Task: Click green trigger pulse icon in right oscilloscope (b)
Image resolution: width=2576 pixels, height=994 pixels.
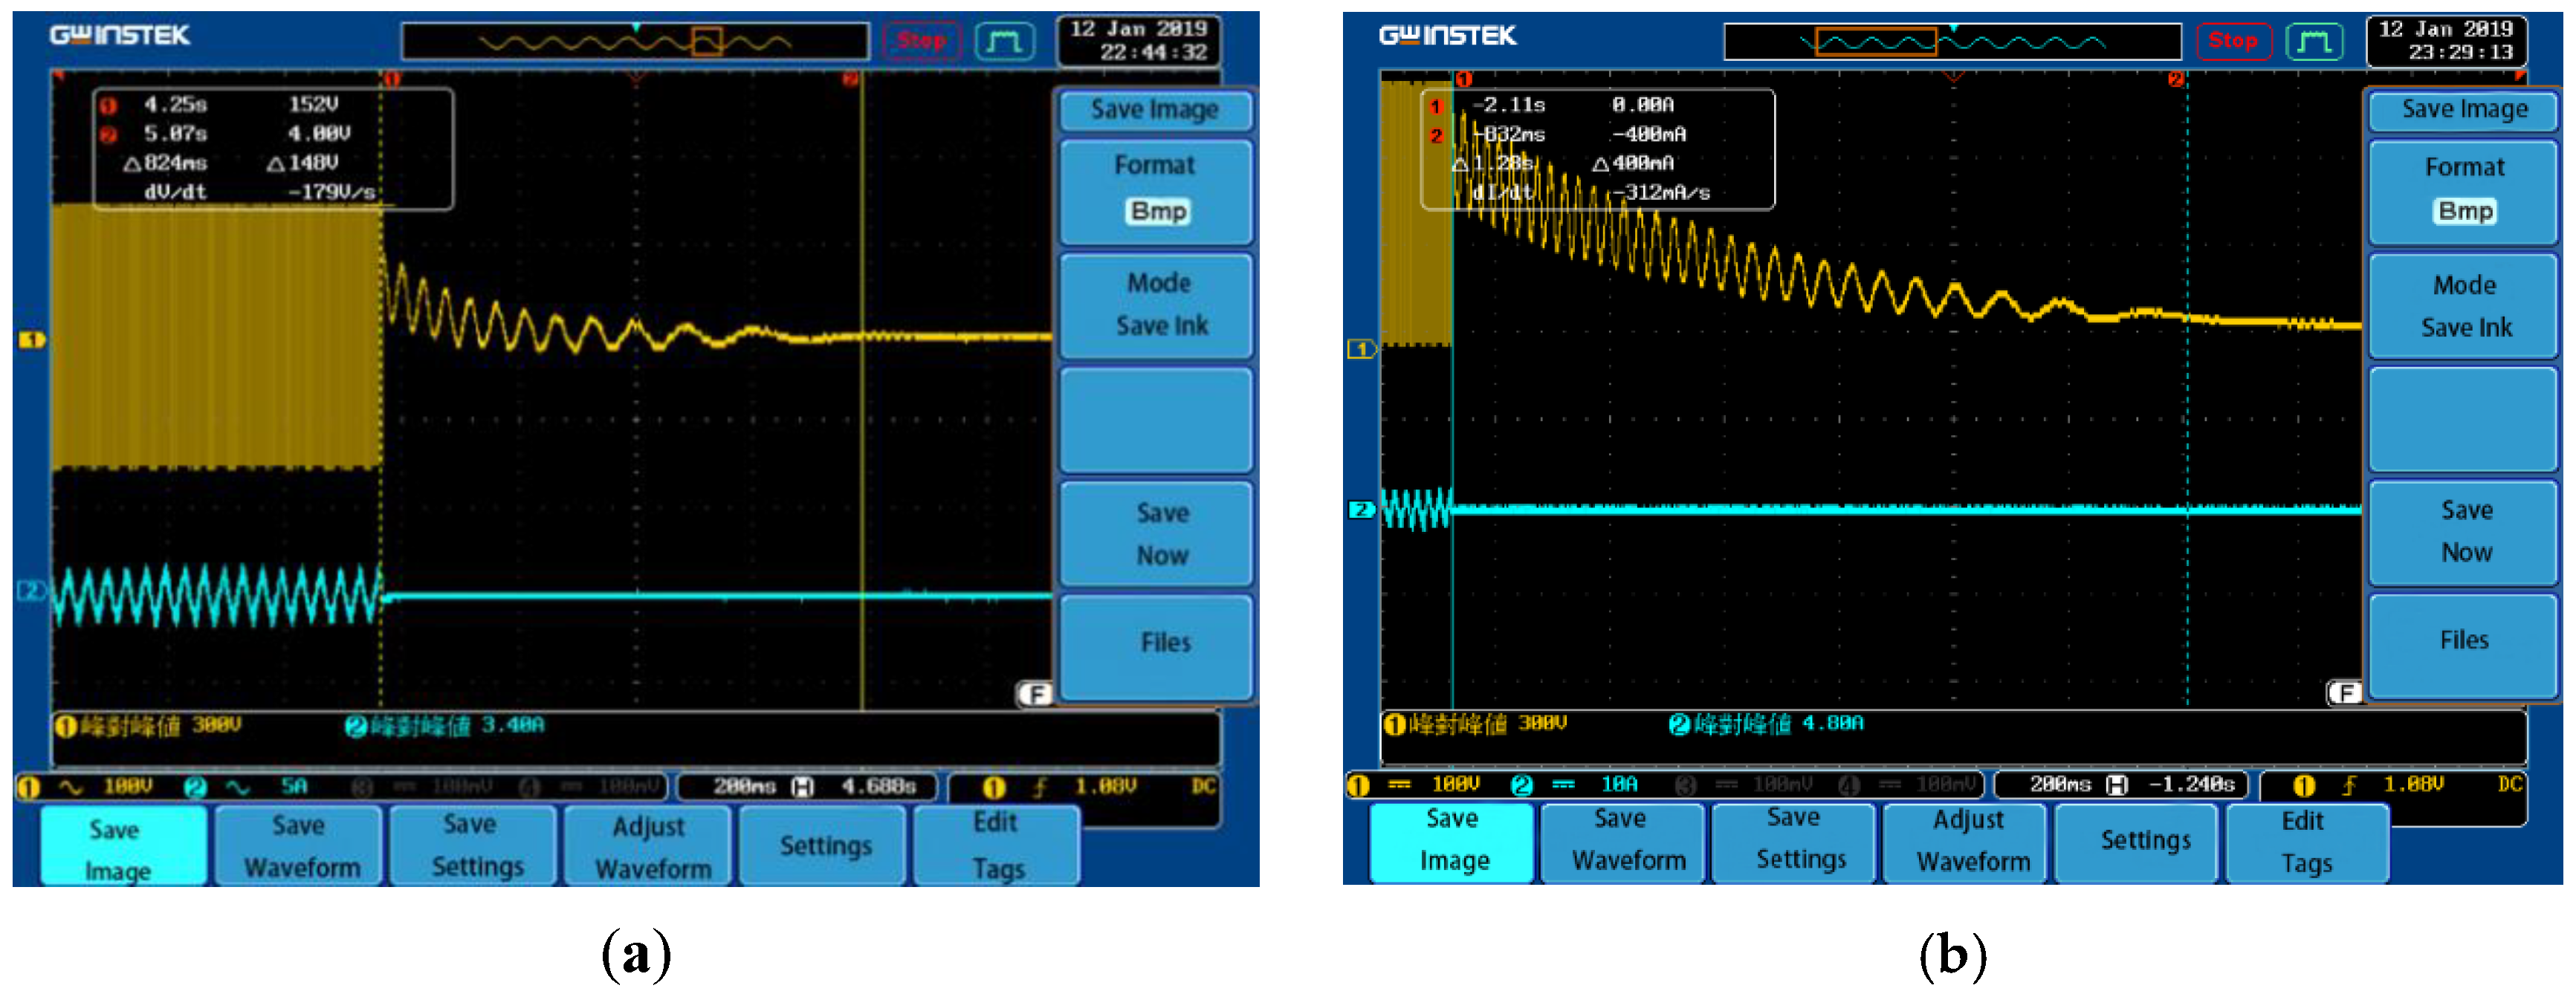Action: pos(2315,41)
